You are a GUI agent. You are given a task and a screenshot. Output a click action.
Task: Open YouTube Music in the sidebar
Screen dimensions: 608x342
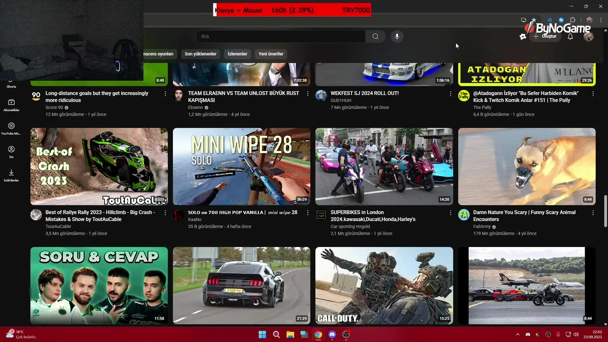pos(11,129)
